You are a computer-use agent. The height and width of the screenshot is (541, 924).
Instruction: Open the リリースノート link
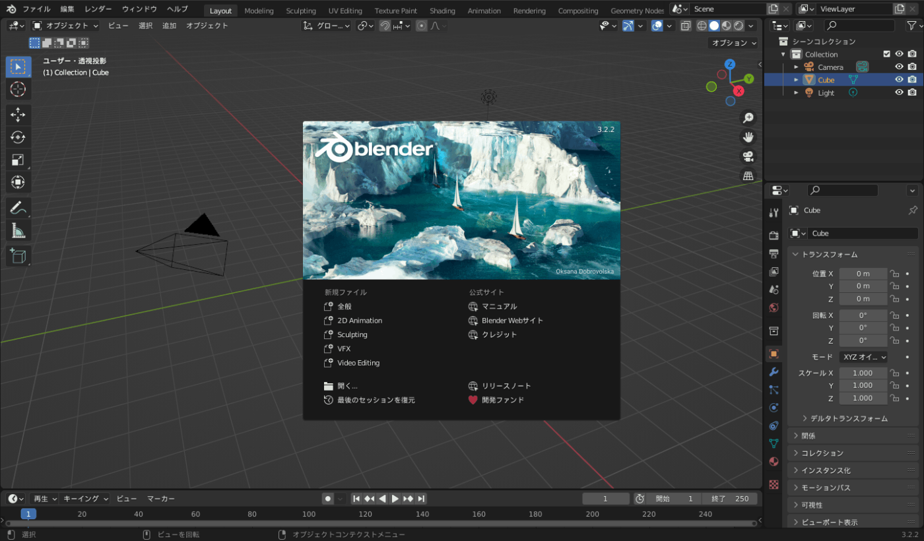500,386
